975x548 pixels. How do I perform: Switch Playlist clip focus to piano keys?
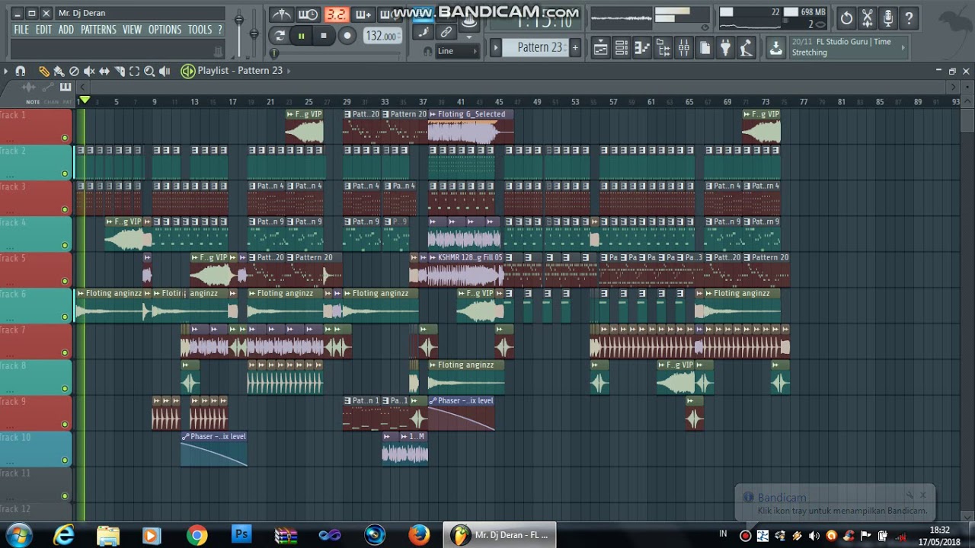[x=66, y=88]
